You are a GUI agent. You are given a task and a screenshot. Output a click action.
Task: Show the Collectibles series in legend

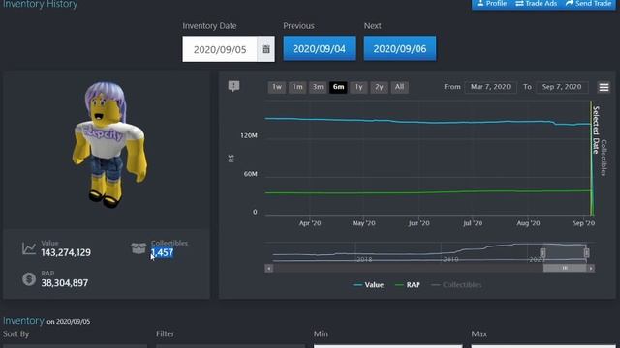(456, 285)
